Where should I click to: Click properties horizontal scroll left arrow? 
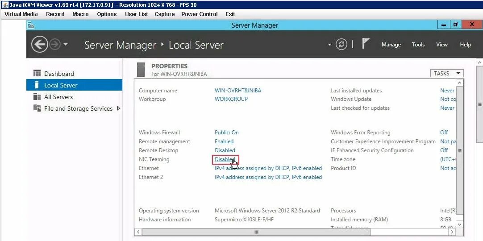click(x=138, y=232)
